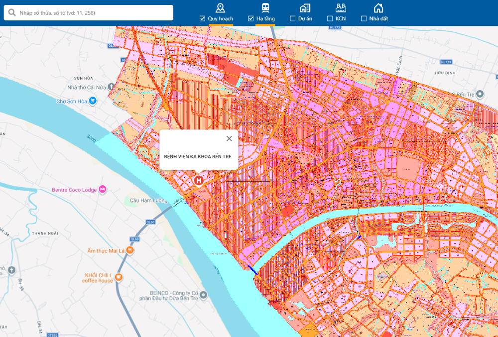Close the Bệnh viện Đa Khoa popup
Image resolution: width=498 pixels, height=337 pixels.
[229, 138]
